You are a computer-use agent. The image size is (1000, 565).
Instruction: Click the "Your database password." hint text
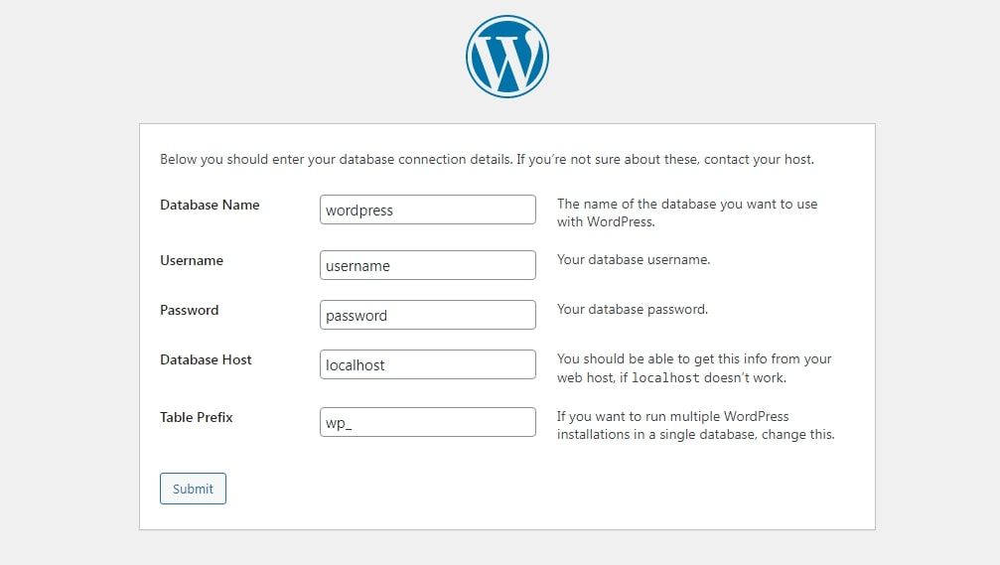pyautogui.click(x=633, y=310)
